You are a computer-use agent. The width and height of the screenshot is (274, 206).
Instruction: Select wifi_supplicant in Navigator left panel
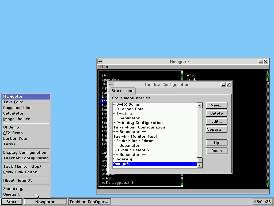click(x=117, y=182)
